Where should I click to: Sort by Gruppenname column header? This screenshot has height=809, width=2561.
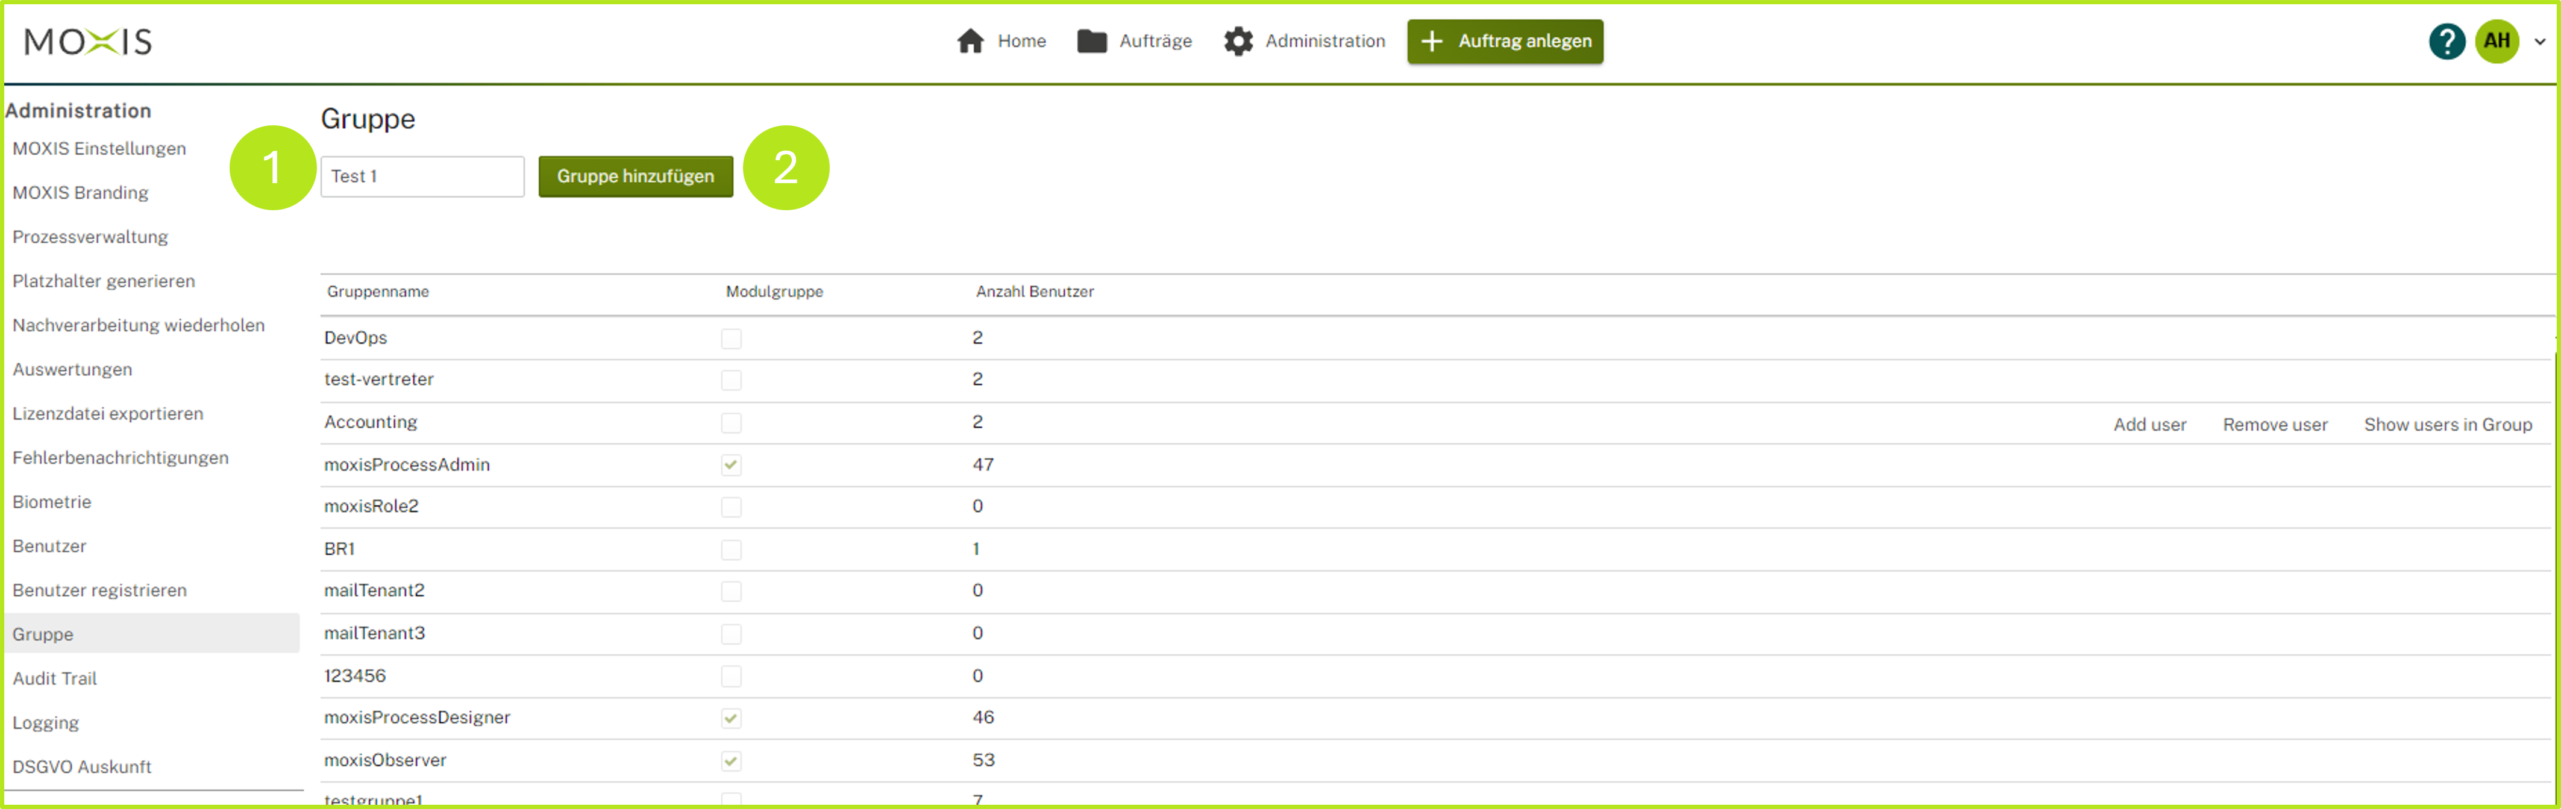tap(378, 291)
